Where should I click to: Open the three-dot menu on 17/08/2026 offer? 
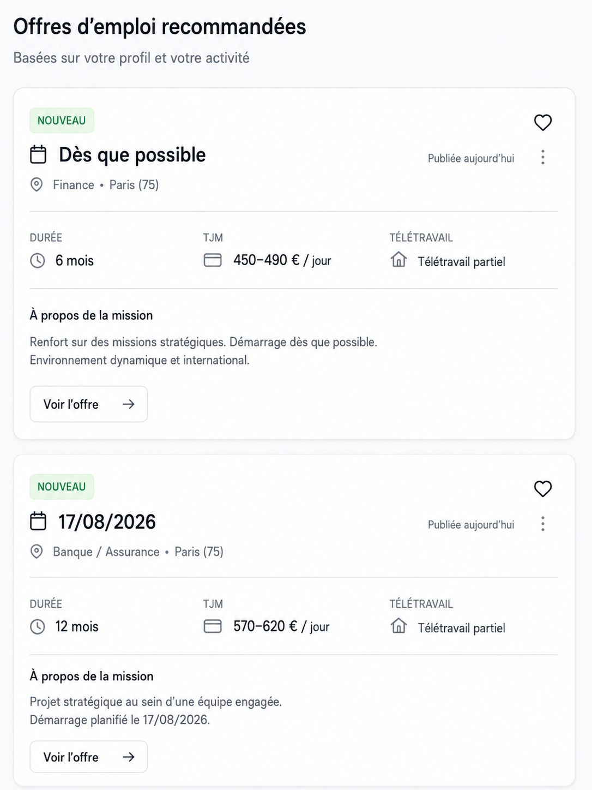pos(542,524)
